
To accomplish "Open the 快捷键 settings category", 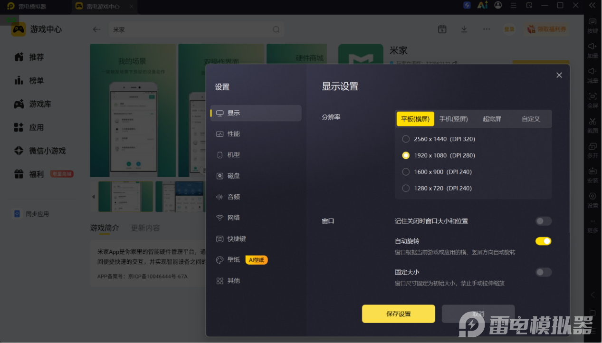I will click(256, 239).
